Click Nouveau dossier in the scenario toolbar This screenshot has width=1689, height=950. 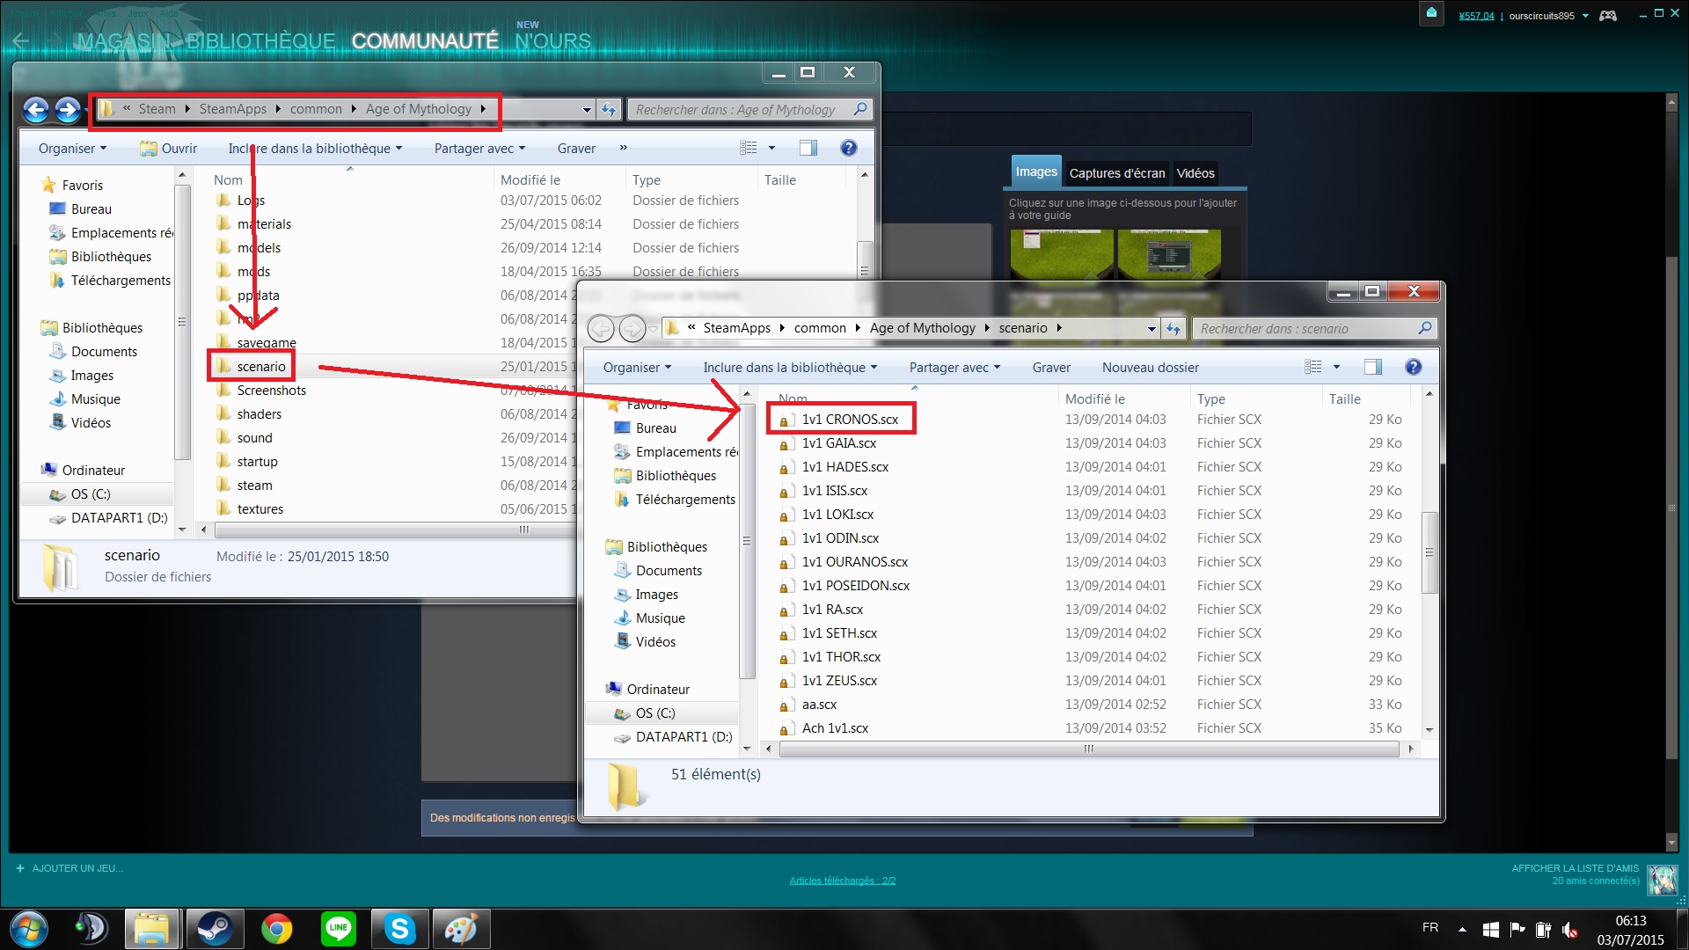(x=1150, y=368)
